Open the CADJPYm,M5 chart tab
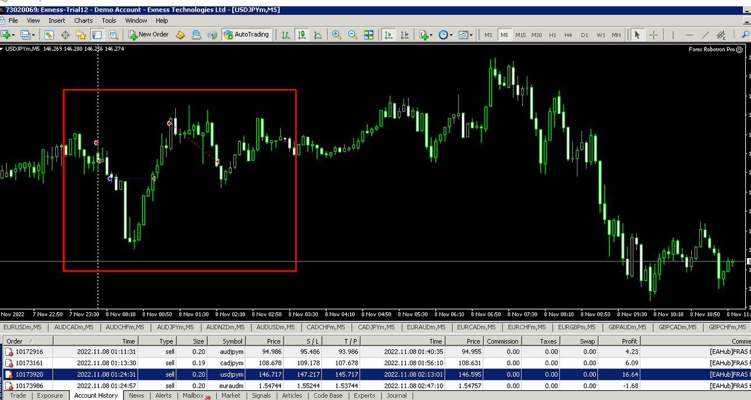This screenshot has width=751, height=400. [x=376, y=327]
